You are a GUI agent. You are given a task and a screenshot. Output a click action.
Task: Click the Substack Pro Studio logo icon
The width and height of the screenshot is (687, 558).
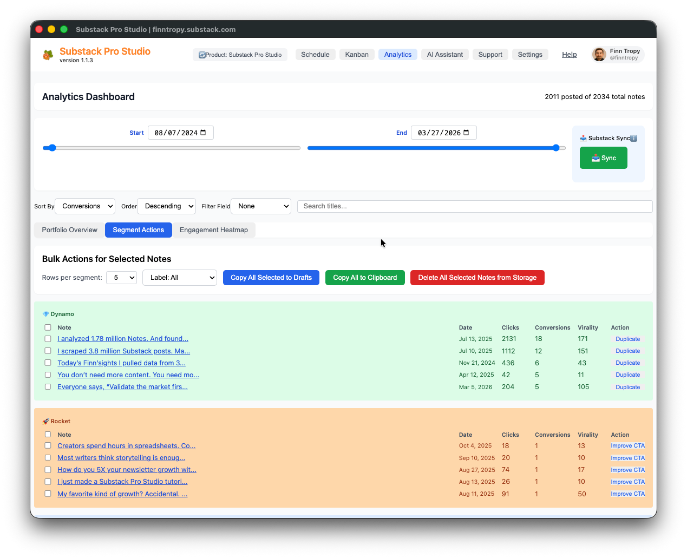pyautogui.click(x=48, y=55)
